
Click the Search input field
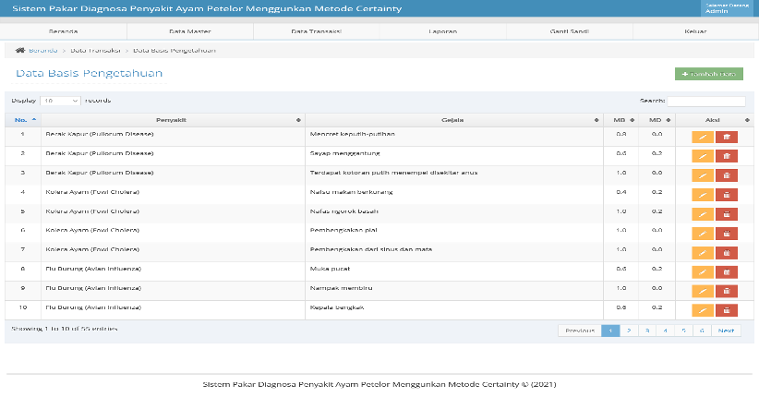tap(706, 102)
